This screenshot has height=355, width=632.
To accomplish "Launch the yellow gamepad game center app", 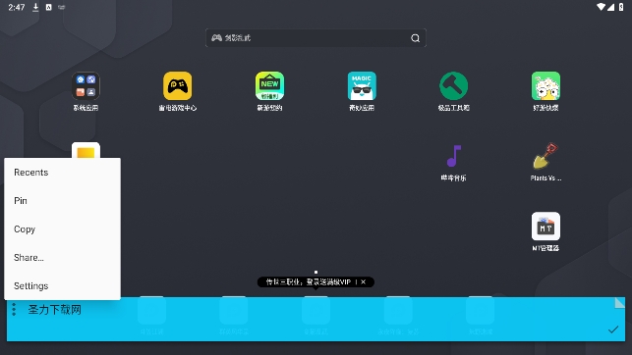I will (177, 86).
